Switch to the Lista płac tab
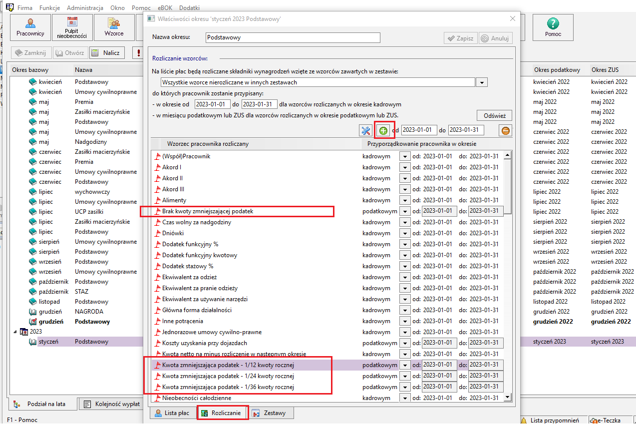The height and width of the screenshot is (425, 636). click(x=171, y=413)
